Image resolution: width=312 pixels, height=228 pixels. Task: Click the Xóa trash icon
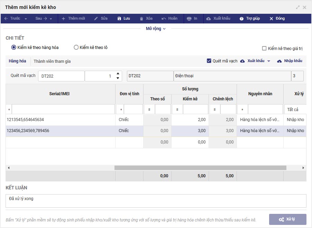click(141, 19)
